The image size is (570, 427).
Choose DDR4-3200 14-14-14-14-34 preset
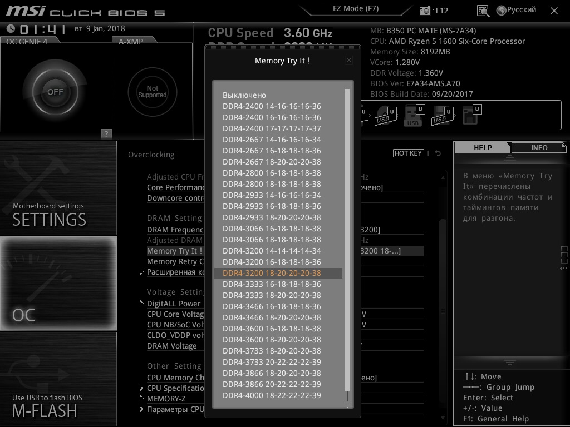click(278, 251)
